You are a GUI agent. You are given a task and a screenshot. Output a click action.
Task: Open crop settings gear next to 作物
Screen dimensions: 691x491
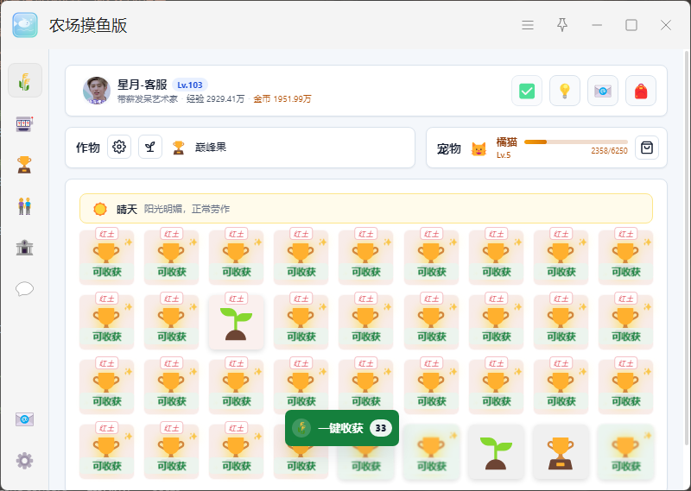point(119,147)
